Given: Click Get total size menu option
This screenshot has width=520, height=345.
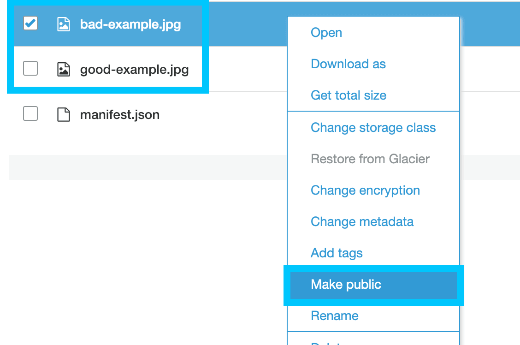Looking at the screenshot, I should (x=349, y=95).
